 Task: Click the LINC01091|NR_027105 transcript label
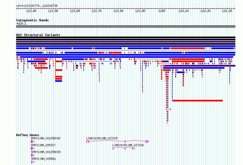[102, 138]
